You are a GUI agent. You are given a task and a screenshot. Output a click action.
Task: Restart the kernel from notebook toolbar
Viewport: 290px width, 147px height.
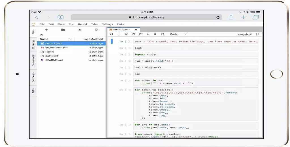point(163,34)
